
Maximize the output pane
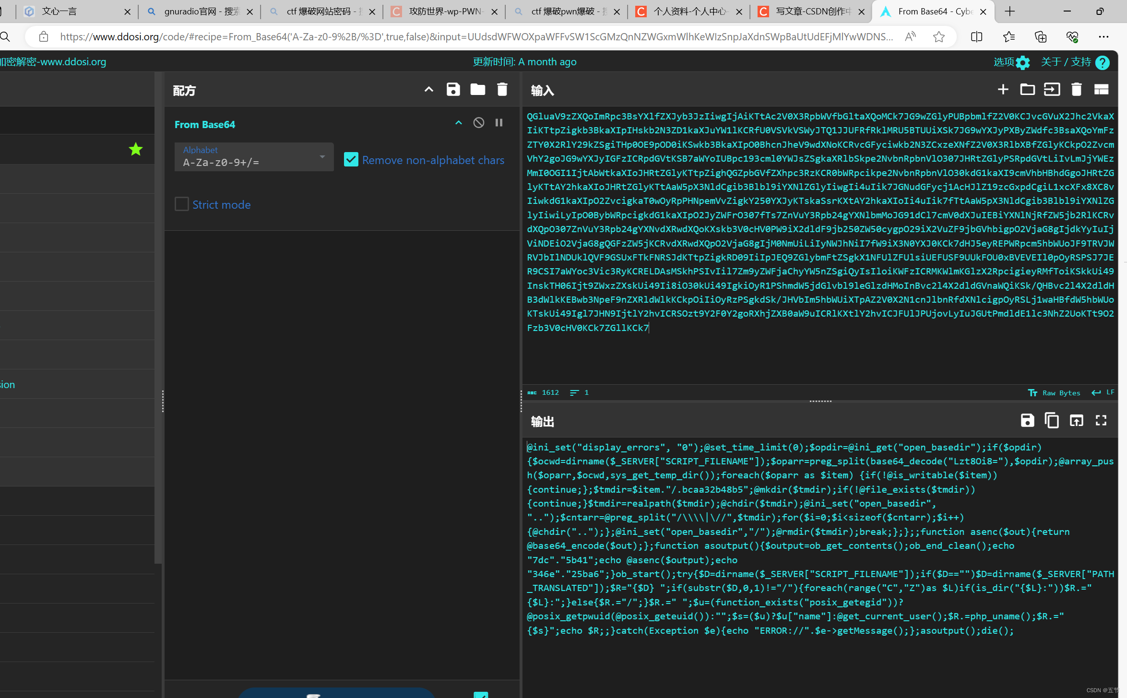click(1101, 421)
